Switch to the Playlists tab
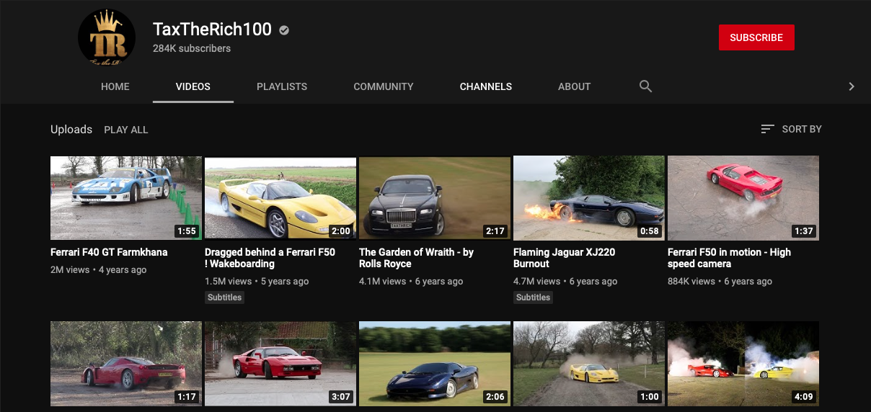The height and width of the screenshot is (412, 871). tap(282, 86)
